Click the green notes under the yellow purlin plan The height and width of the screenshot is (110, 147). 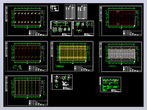60,66
